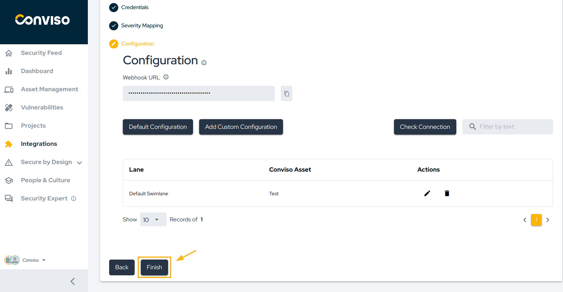Go to the Credentials step
The width and height of the screenshot is (563, 292).
135,7
